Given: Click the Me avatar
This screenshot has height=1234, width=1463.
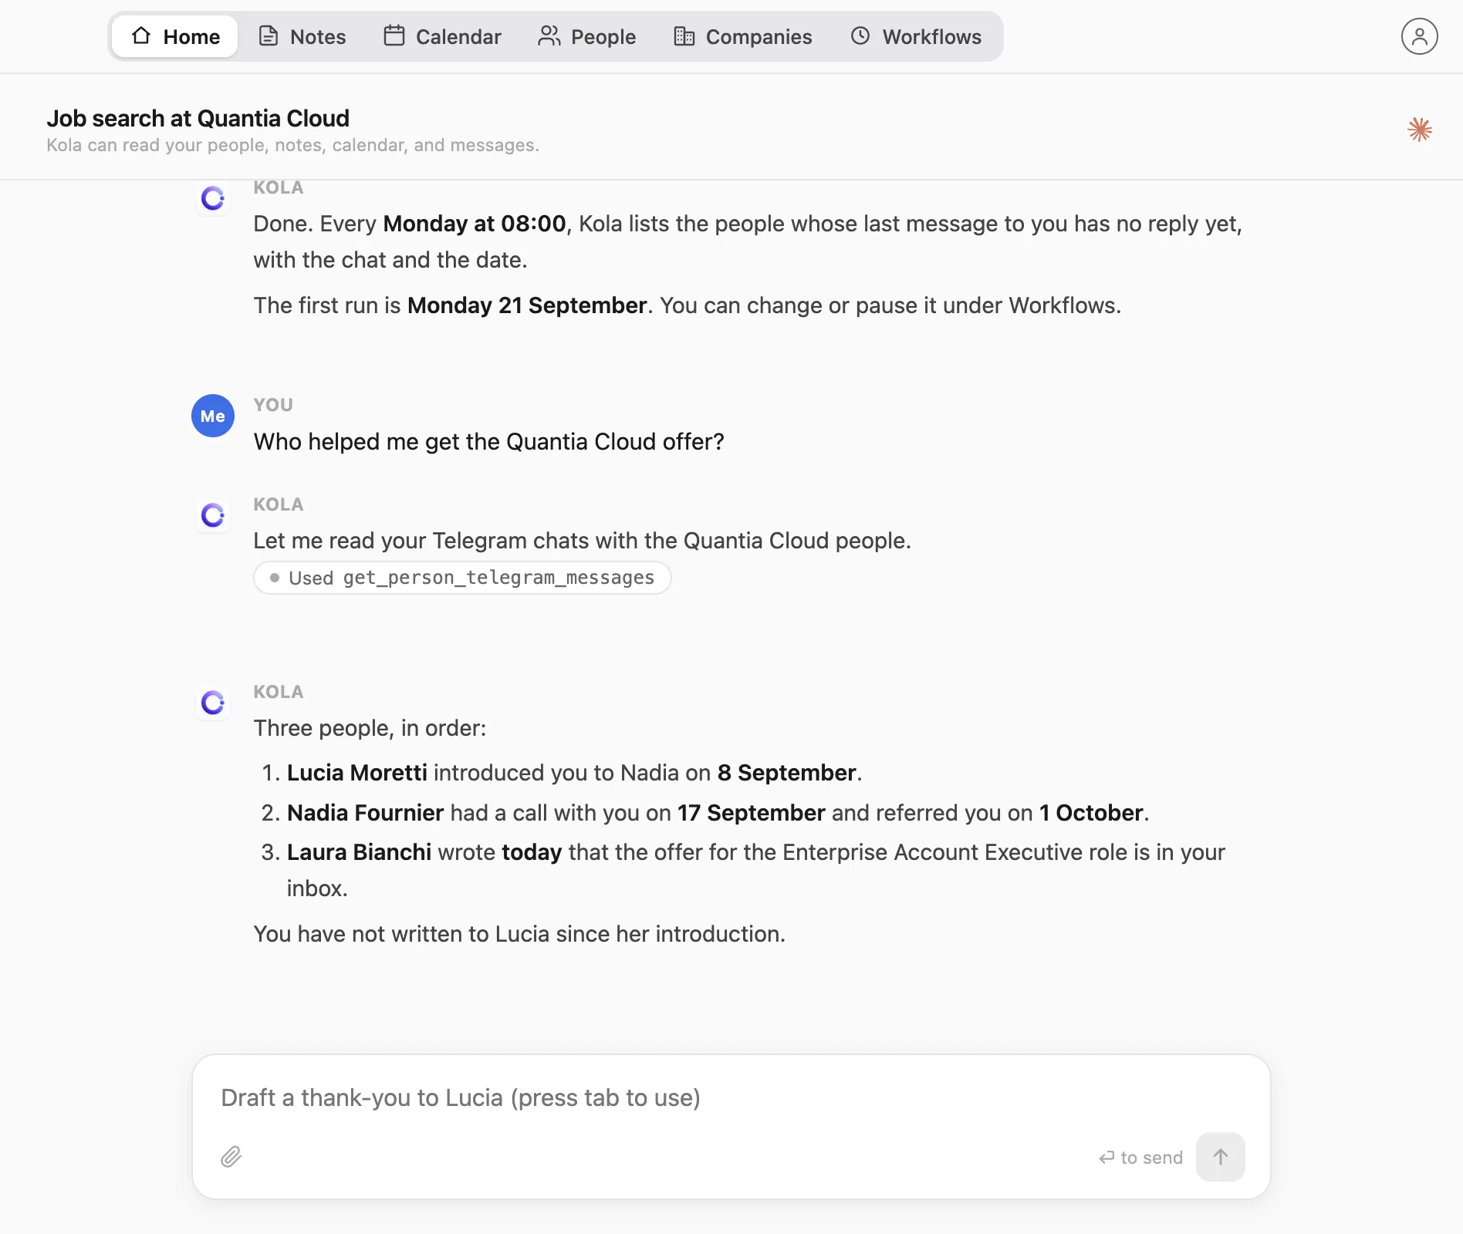Looking at the screenshot, I should tap(213, 416).
